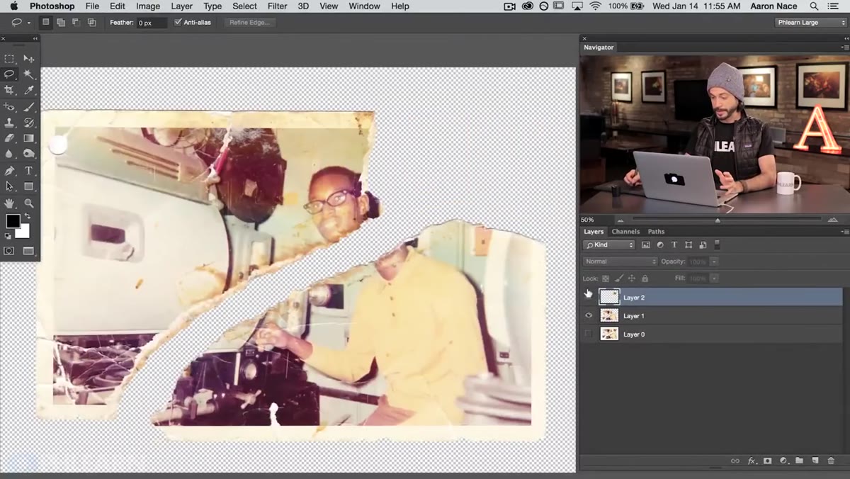Click the Navigator zoom slider handle
850x479 pixels.
pos(718,220)
